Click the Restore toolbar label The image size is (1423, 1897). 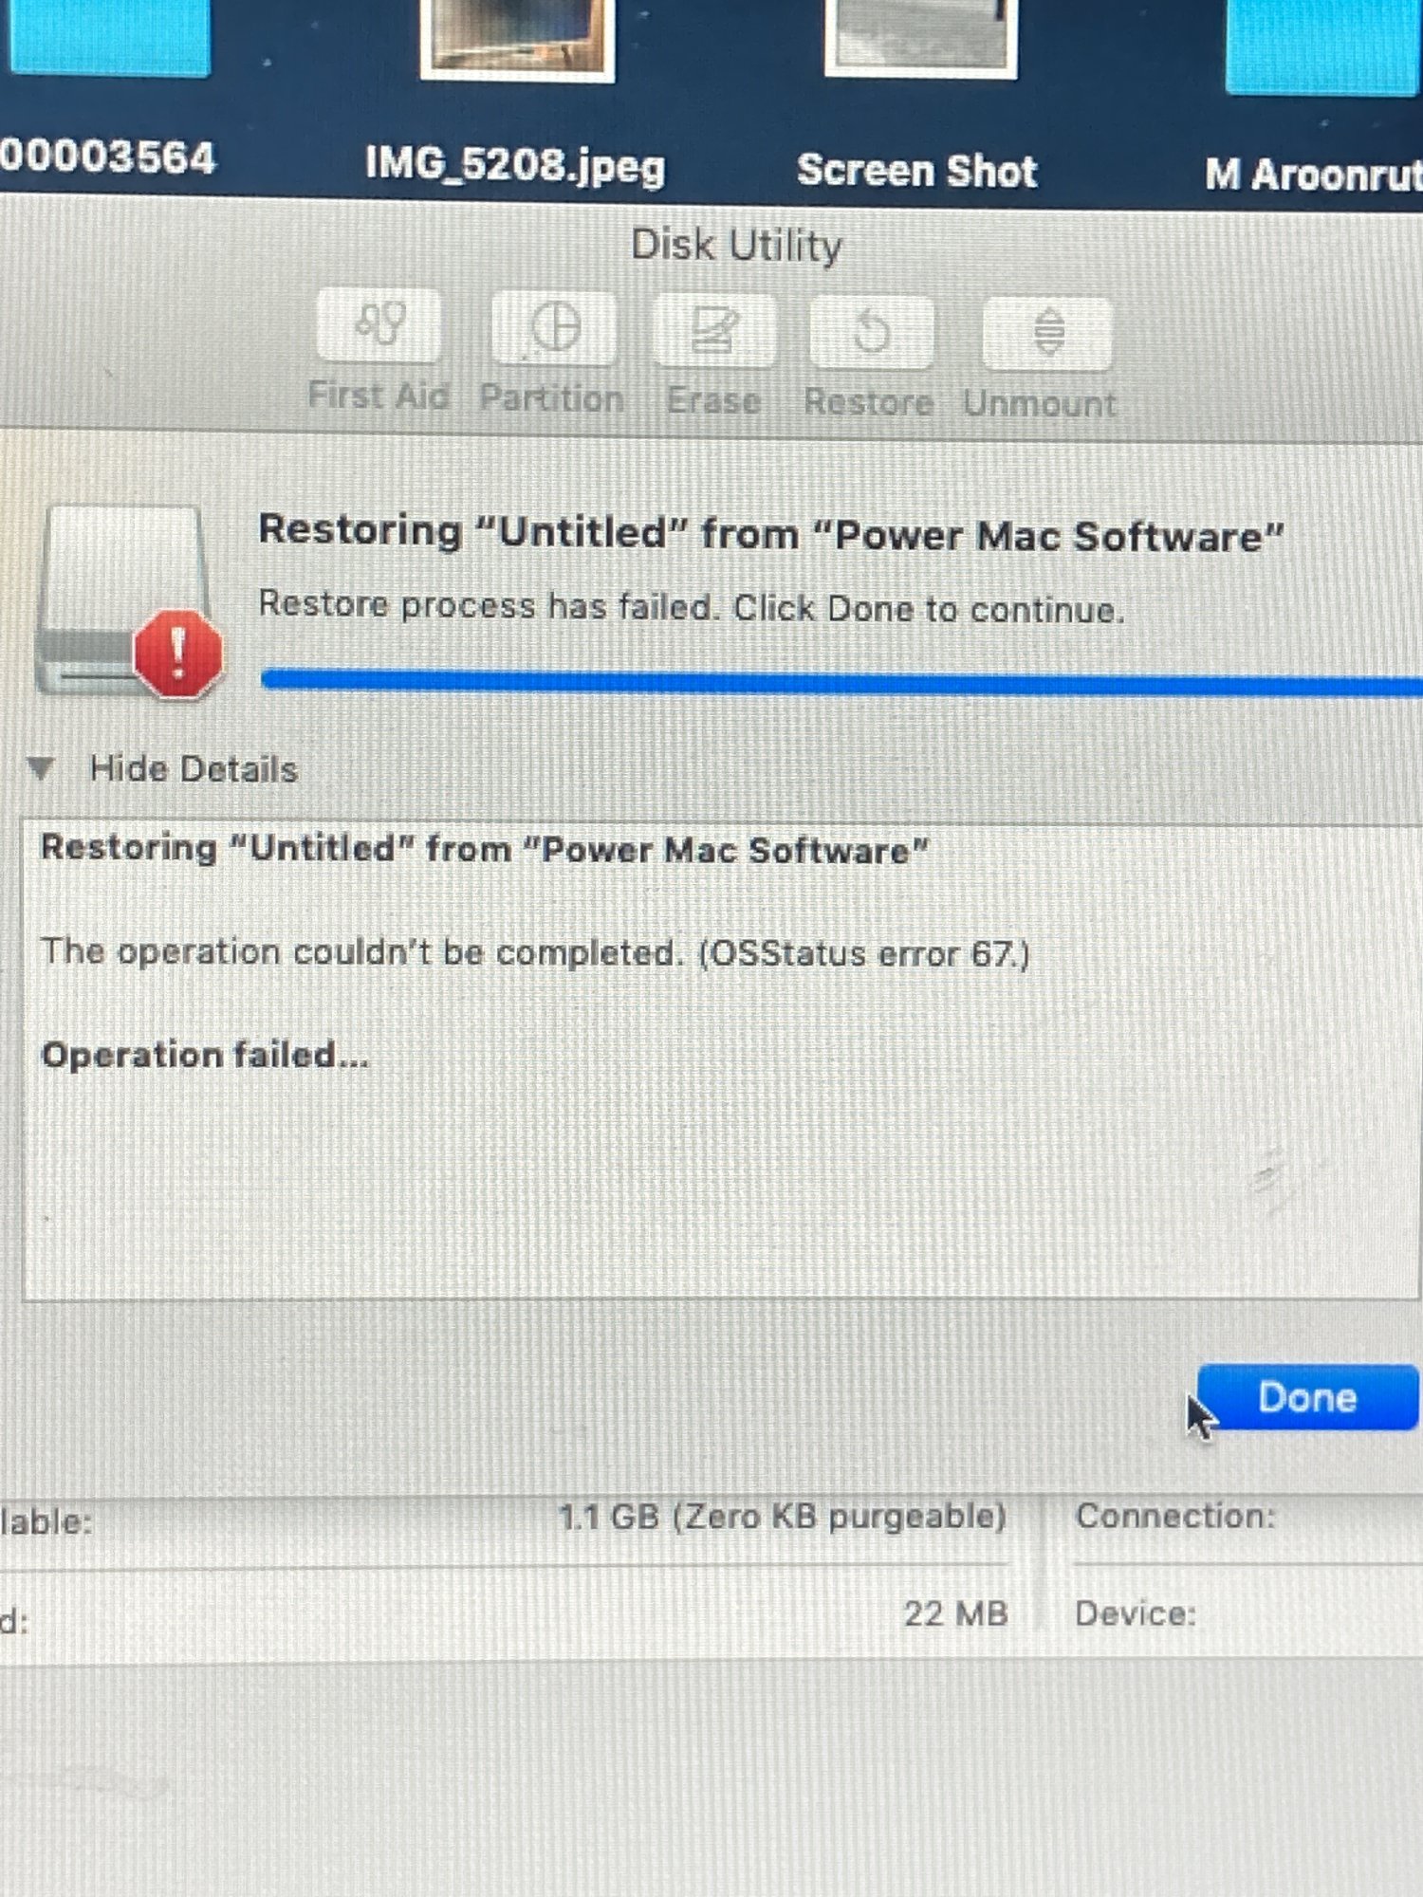tap(868, 402)
